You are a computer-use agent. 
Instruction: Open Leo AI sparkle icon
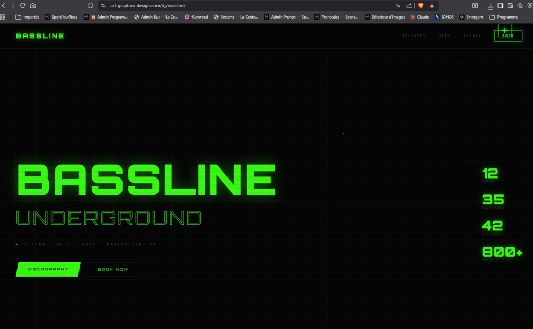click(520, 5)
